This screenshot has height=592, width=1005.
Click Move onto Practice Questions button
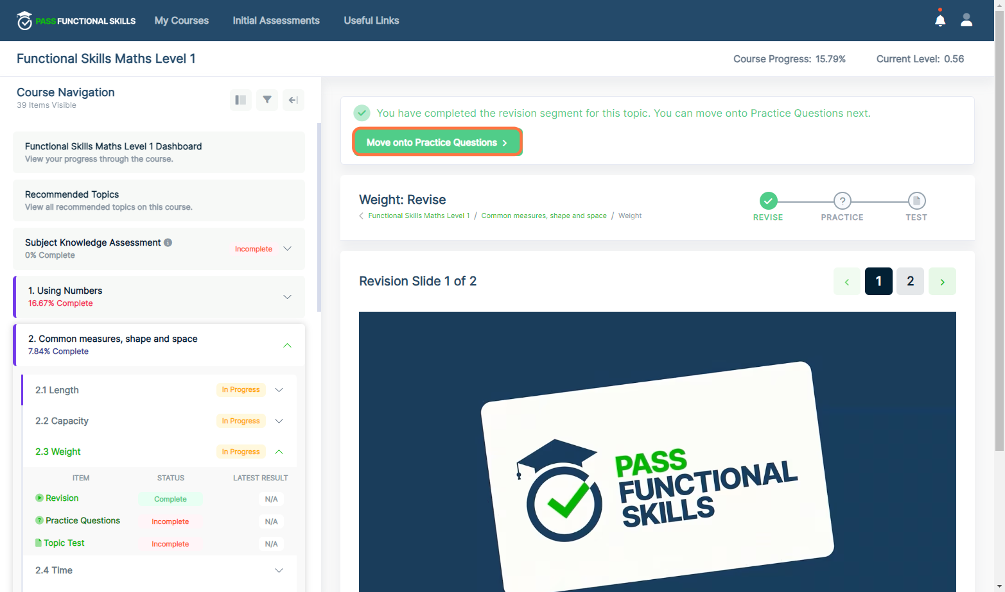coord(437,142)
